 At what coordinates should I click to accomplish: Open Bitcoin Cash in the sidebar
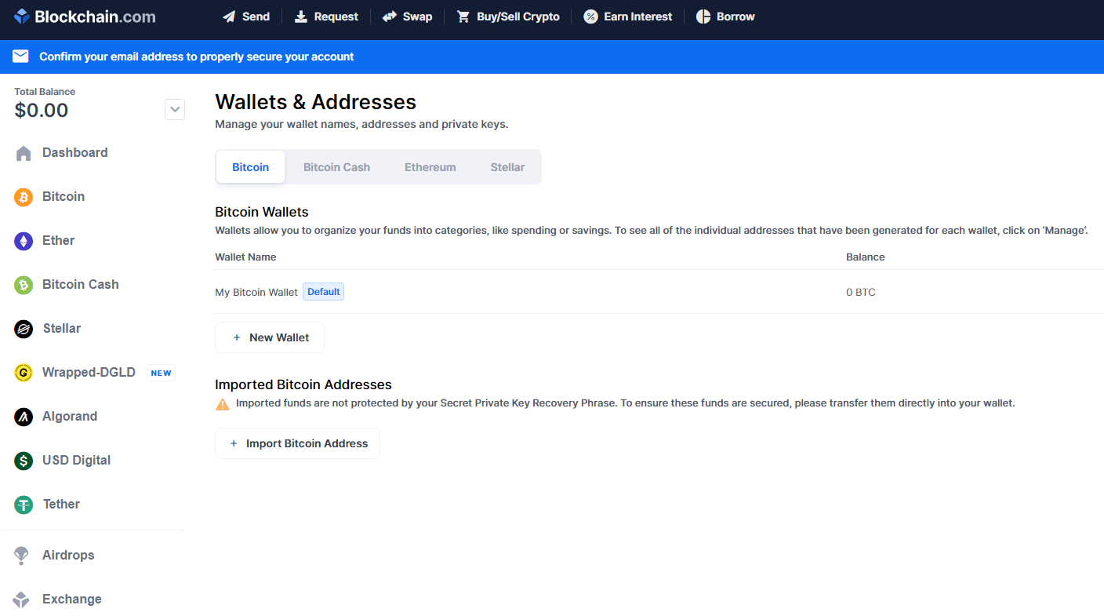pyautogui.click(x=81, y=285)
